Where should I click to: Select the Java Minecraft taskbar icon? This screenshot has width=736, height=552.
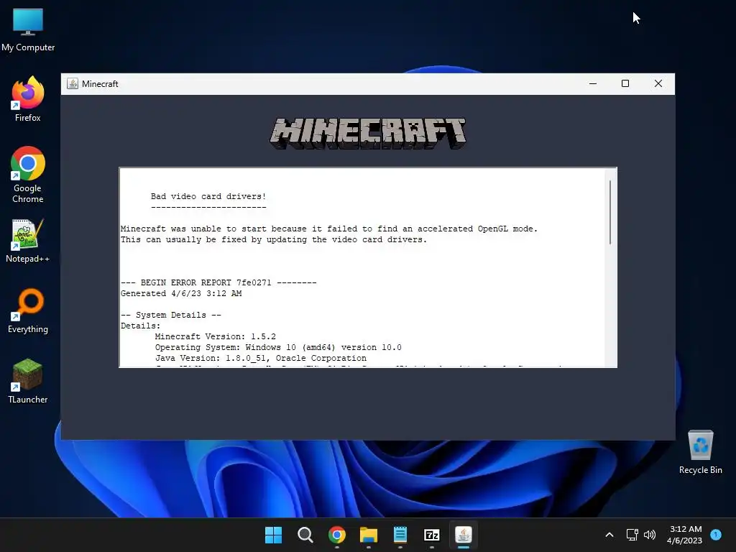click(x=464, y=535)
